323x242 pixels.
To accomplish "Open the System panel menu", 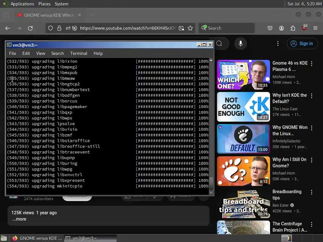I will pyautogui.click(x=62, y=4).
